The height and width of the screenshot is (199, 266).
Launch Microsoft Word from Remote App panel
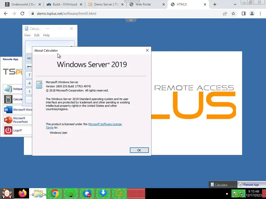(x=18, y=110)
